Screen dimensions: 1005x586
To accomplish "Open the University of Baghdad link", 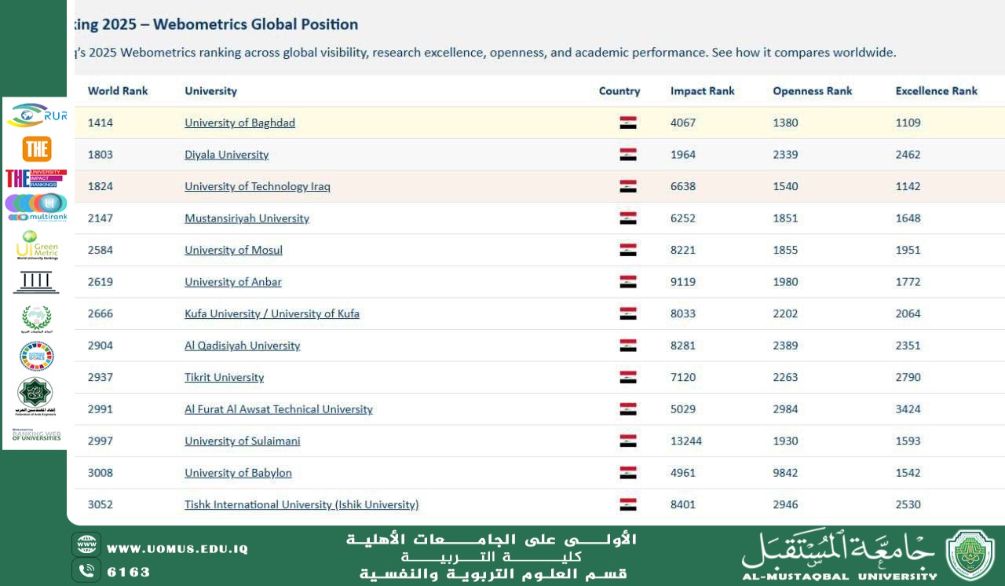I will pos(239,123).
